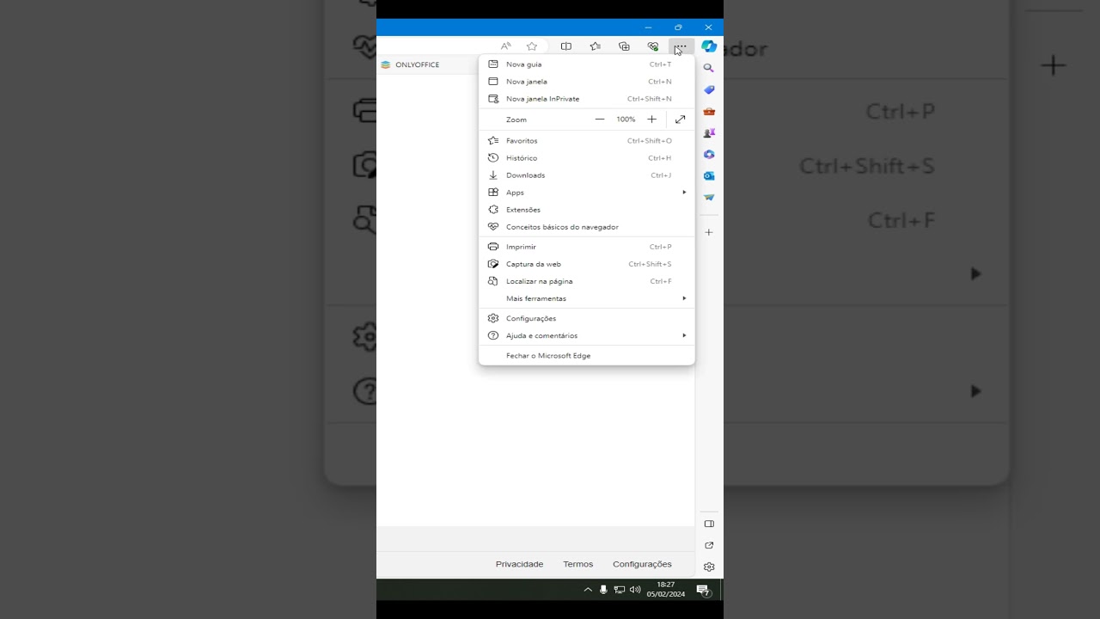Show hidden tray icons chevron
This screenshot has height=619, width=1100.
[588, 590]
